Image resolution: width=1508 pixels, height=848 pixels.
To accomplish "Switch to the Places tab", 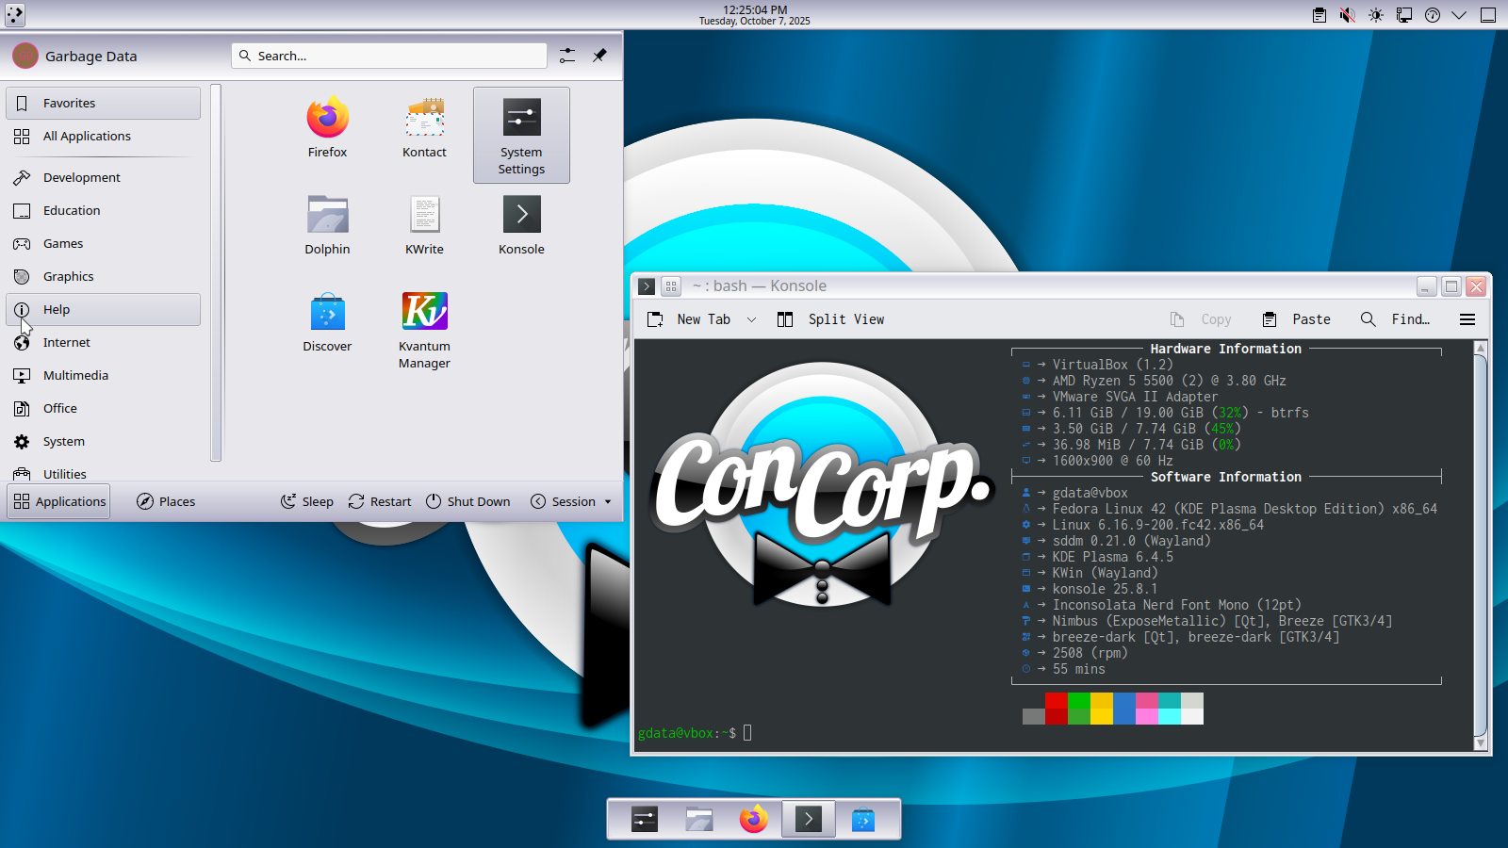I will [166, 501].
